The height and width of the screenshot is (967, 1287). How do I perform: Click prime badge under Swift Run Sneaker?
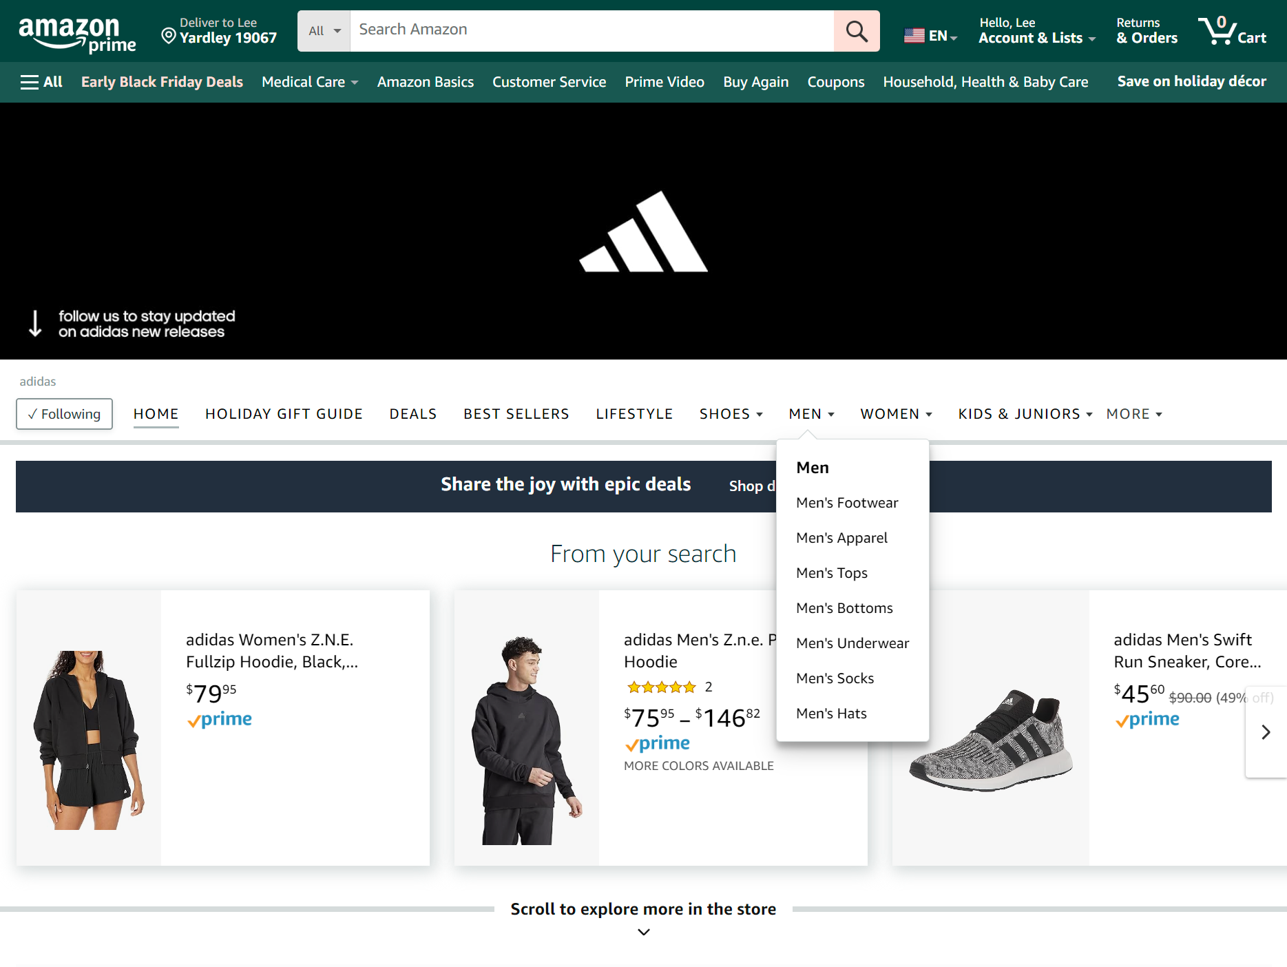coord(1147,719)
